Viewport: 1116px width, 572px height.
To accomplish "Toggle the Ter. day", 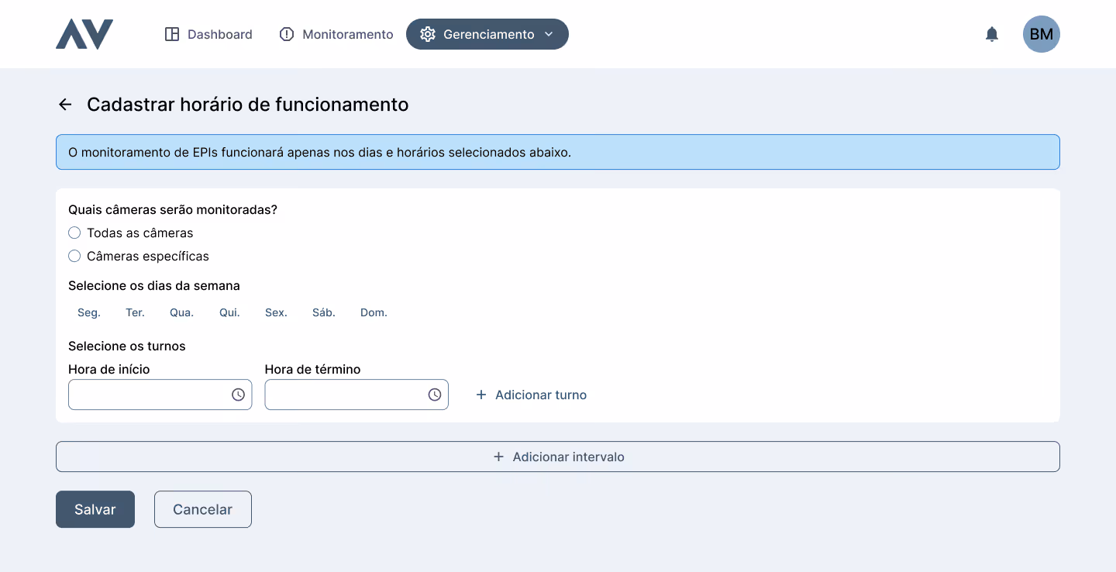I will (x=136, y=312).
